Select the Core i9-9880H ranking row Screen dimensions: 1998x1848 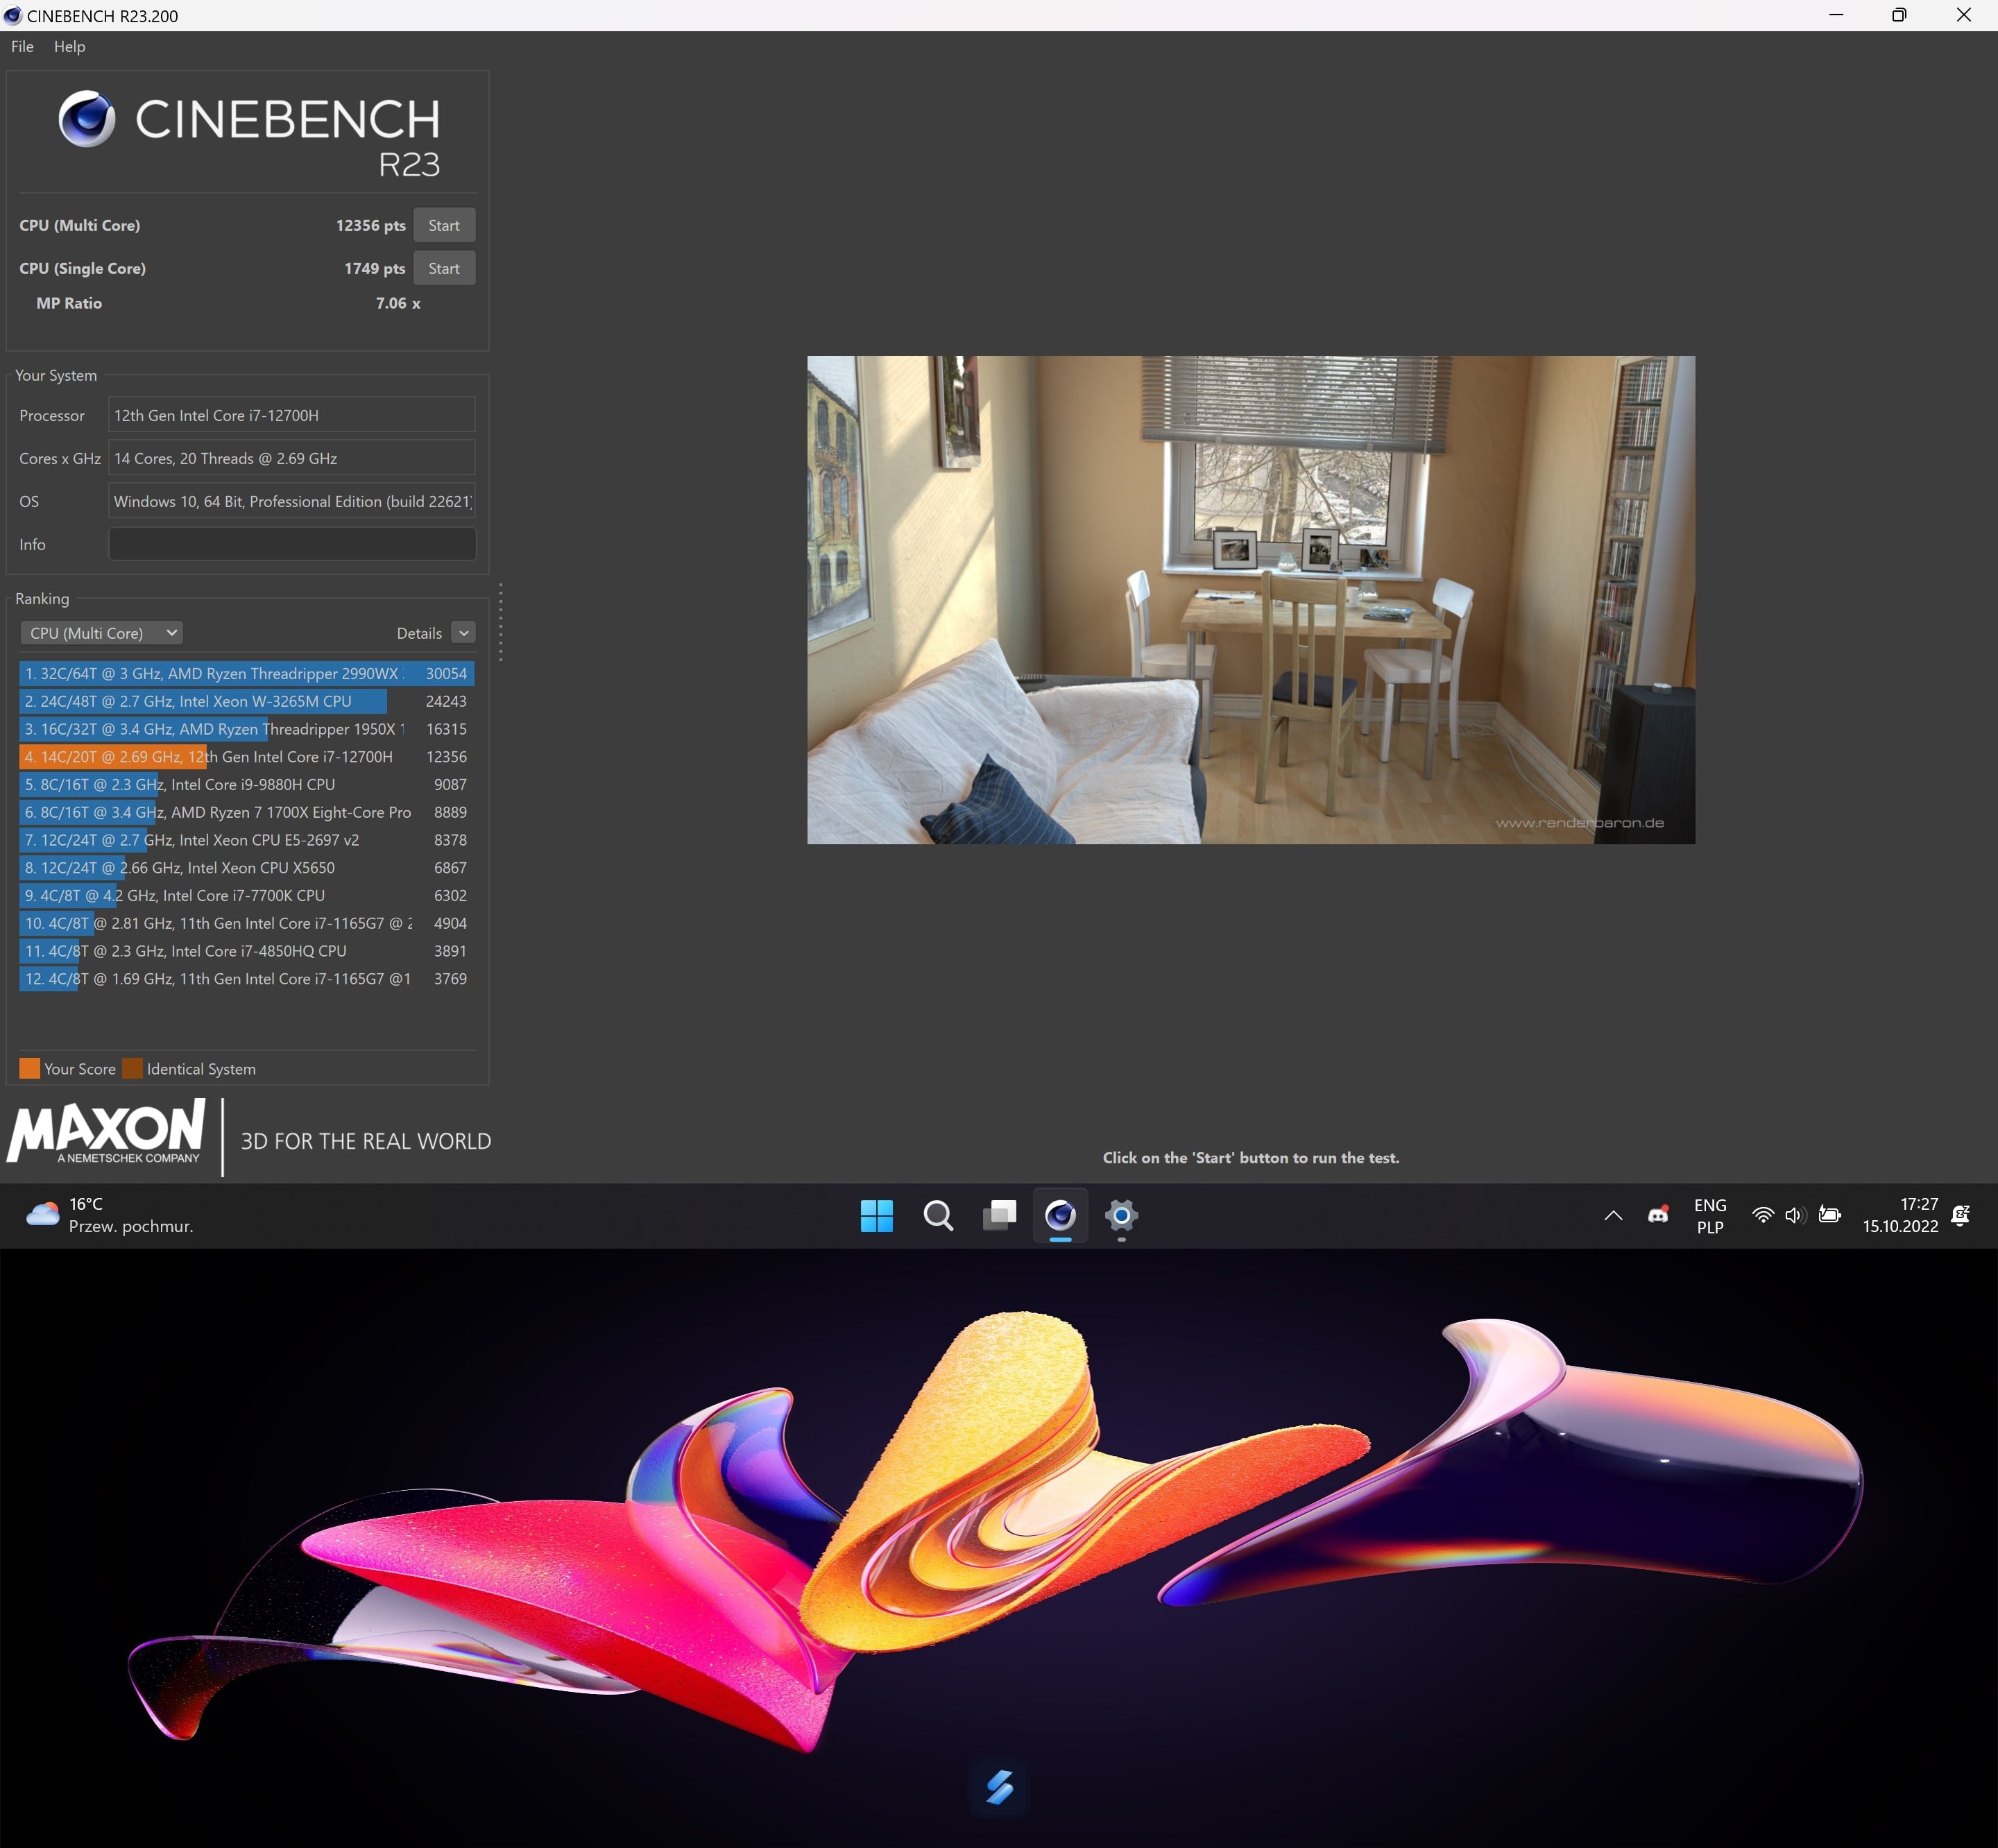246,785
